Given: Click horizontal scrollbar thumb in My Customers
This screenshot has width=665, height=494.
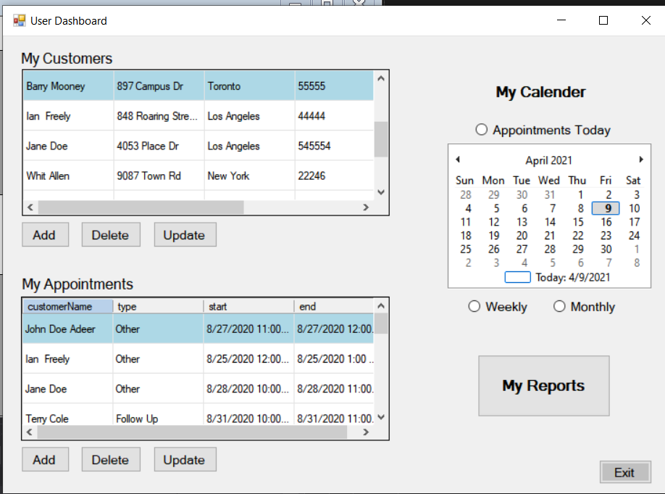Looking at the screenshot, I should tap(141, 207).
